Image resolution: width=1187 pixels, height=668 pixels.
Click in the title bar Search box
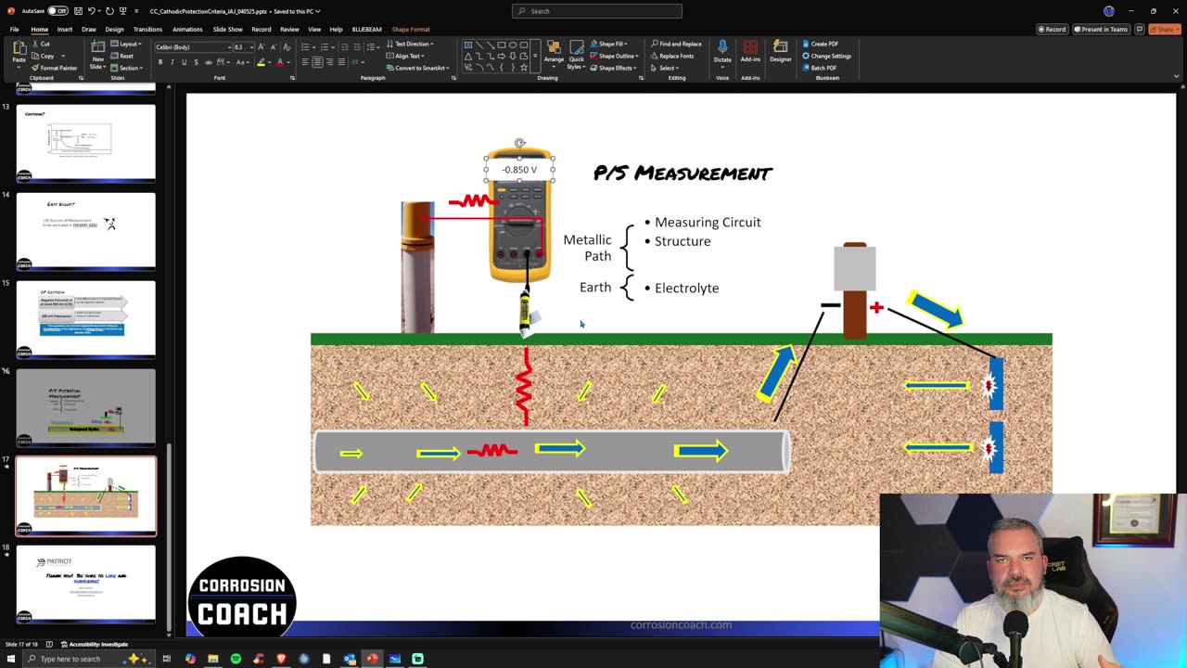pos(597,11)
